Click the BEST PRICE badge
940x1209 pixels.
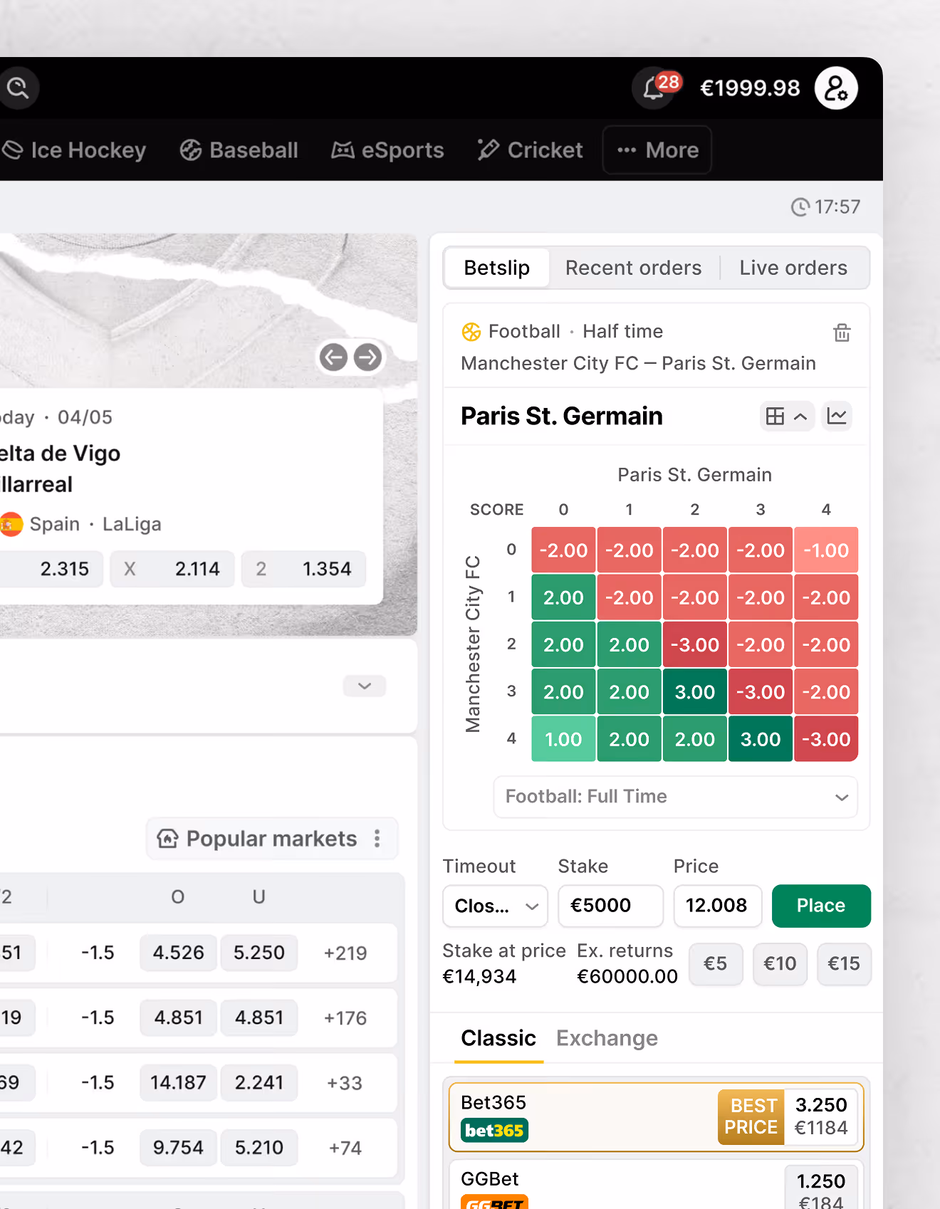click(x=751, y=1116)
